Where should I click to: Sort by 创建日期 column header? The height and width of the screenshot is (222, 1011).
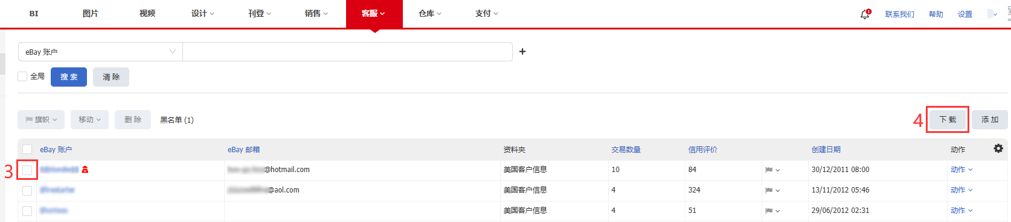[826, 150]
